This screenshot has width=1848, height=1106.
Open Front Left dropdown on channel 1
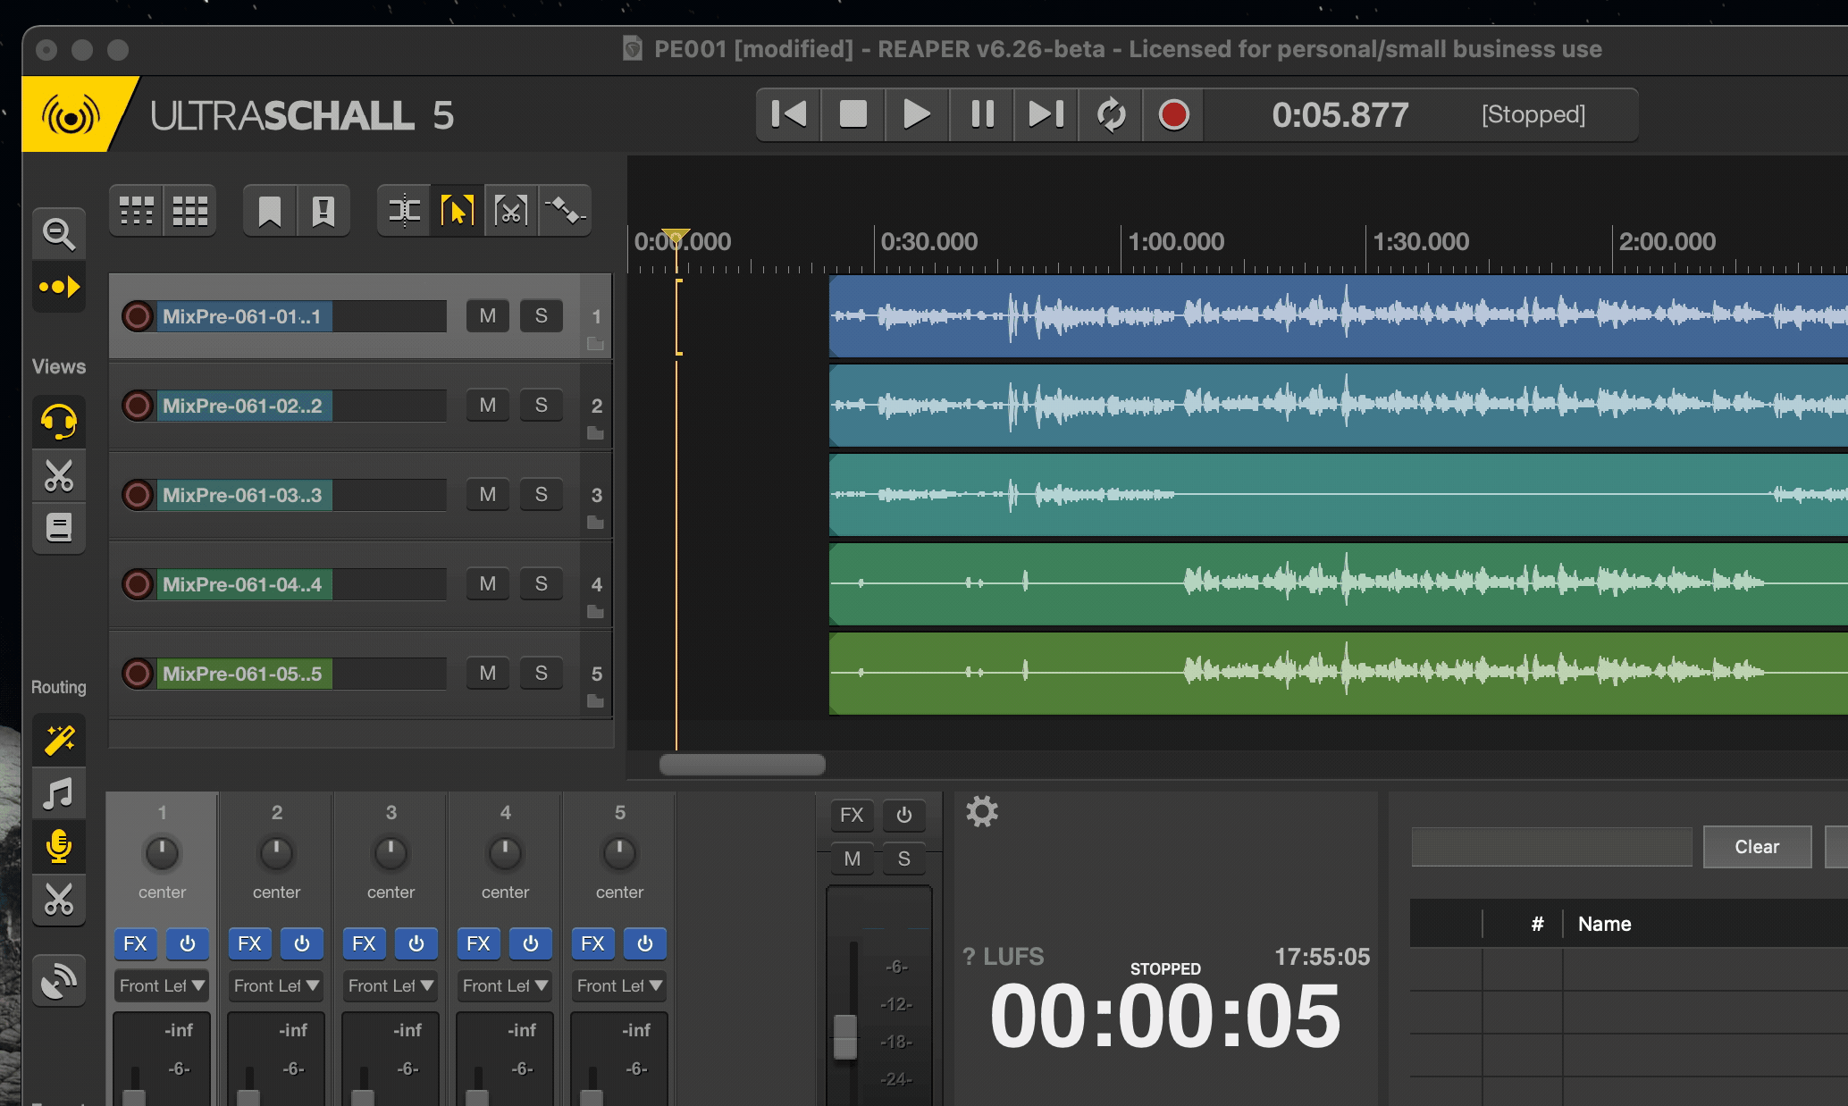(162, 985)
